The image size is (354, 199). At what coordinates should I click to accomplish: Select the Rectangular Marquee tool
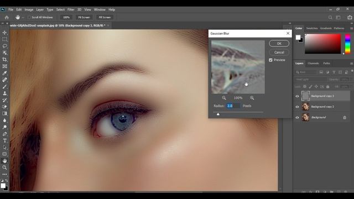[x=4, y=39]
